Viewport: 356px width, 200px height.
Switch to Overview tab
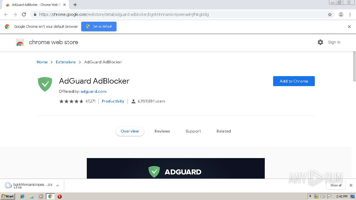[130, 131]
